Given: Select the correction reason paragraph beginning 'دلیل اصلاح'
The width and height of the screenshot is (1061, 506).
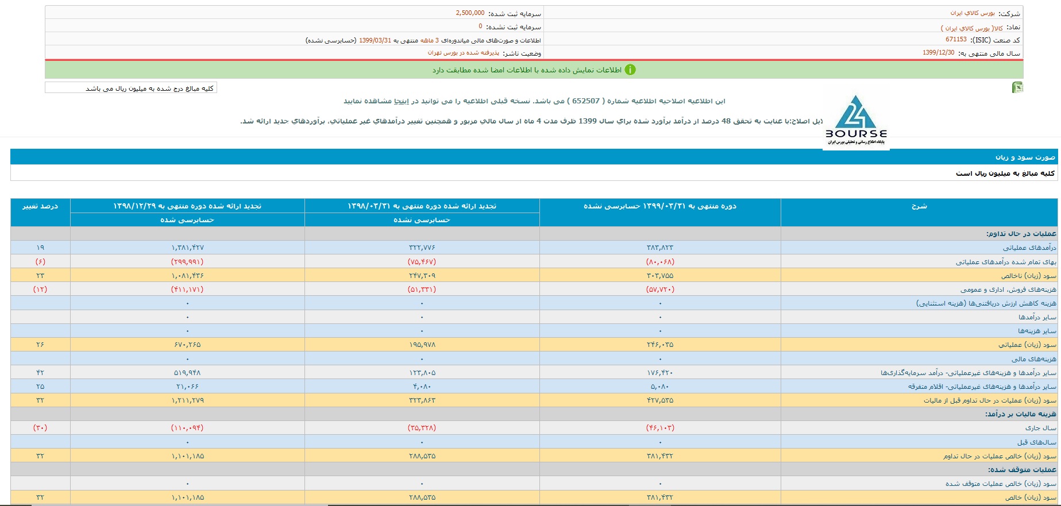Looking at the screenshot, I should coord(531,121).
